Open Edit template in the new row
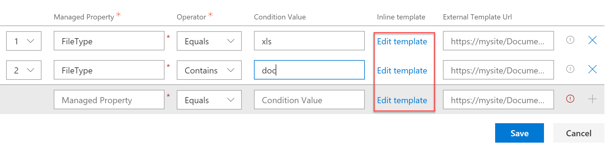This screenshot has width=609, height=149. pyautogui.click(x=402, y=100)
